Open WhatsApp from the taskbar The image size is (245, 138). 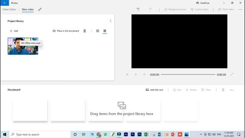coord(106,135)
